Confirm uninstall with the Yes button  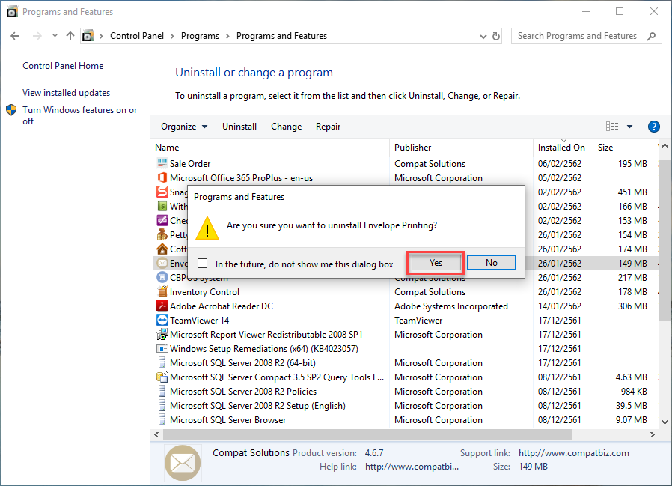[x=436, y=263]
